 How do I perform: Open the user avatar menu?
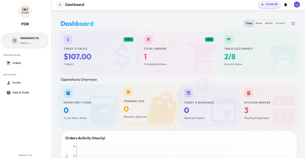[x=297, y=4]
